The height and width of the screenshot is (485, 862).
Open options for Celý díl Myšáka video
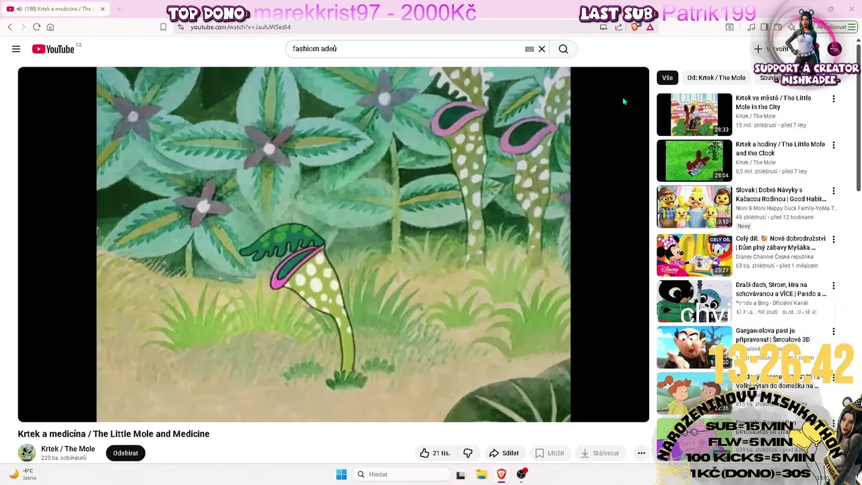click(833, 239)
